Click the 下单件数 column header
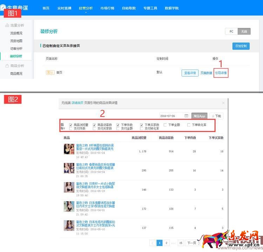The width and height of the screenshot is (263, 252). pos(190,138)
